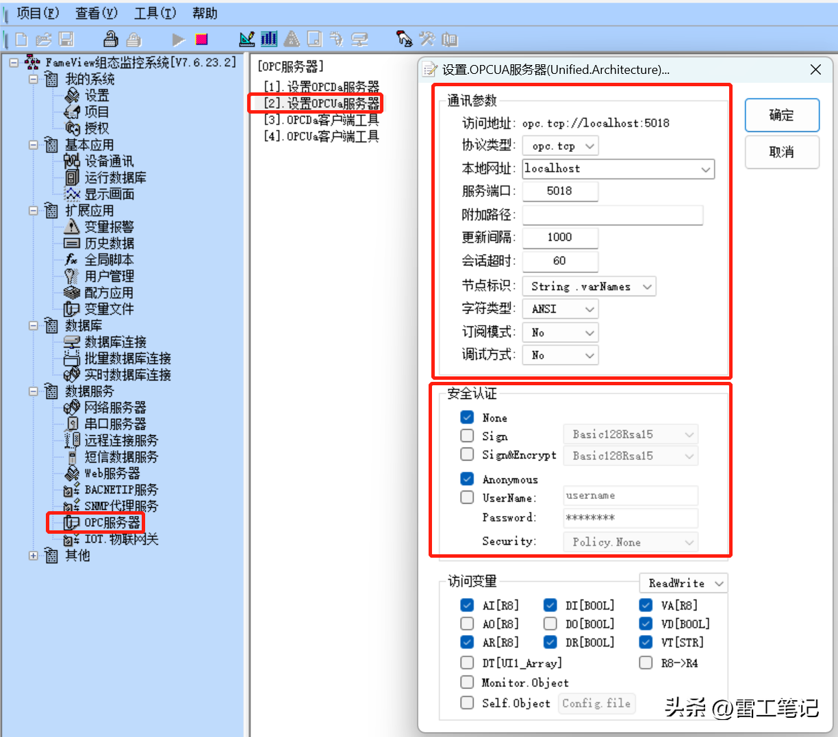Open 变量报警 in the project tree
838x737 pixels.
[x=109, y=227]
